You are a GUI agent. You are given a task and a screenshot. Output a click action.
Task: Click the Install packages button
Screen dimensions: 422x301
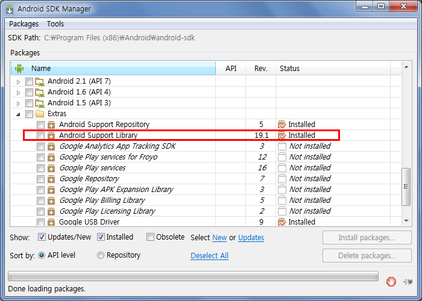pyautogui.click(x=367, y=238)
